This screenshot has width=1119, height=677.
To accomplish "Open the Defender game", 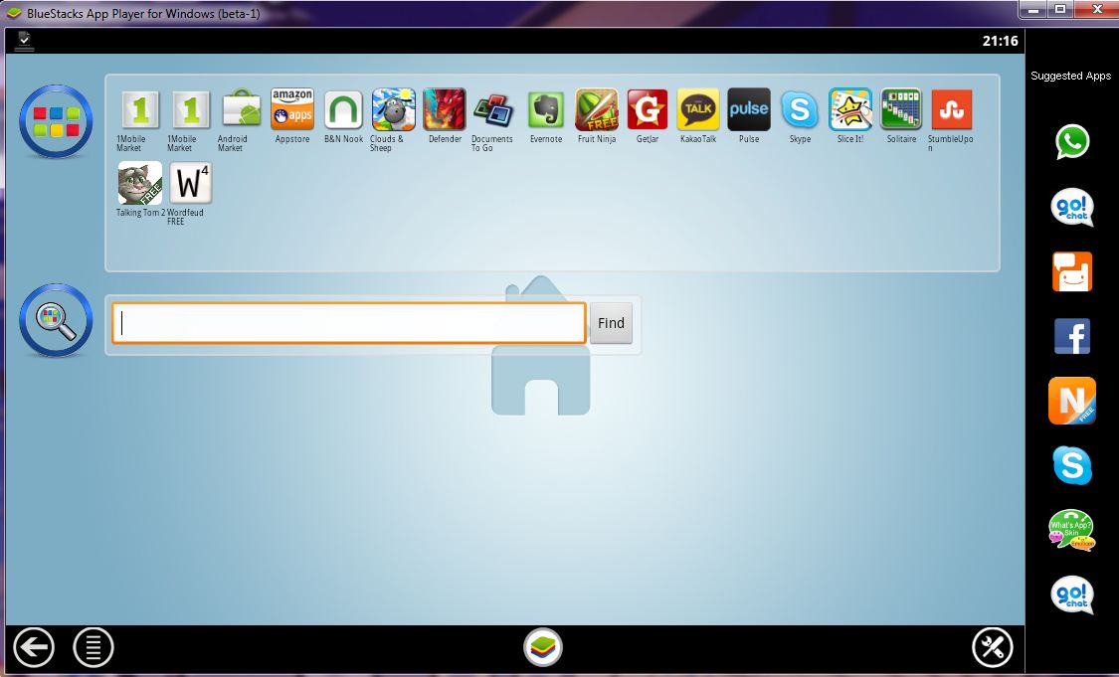I will [445, 110].
